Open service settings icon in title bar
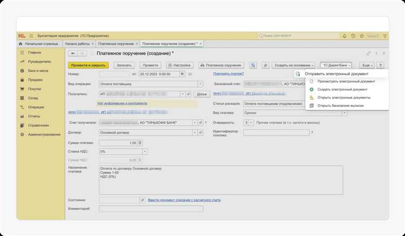 pyautogui.click(x=385, y=36)
